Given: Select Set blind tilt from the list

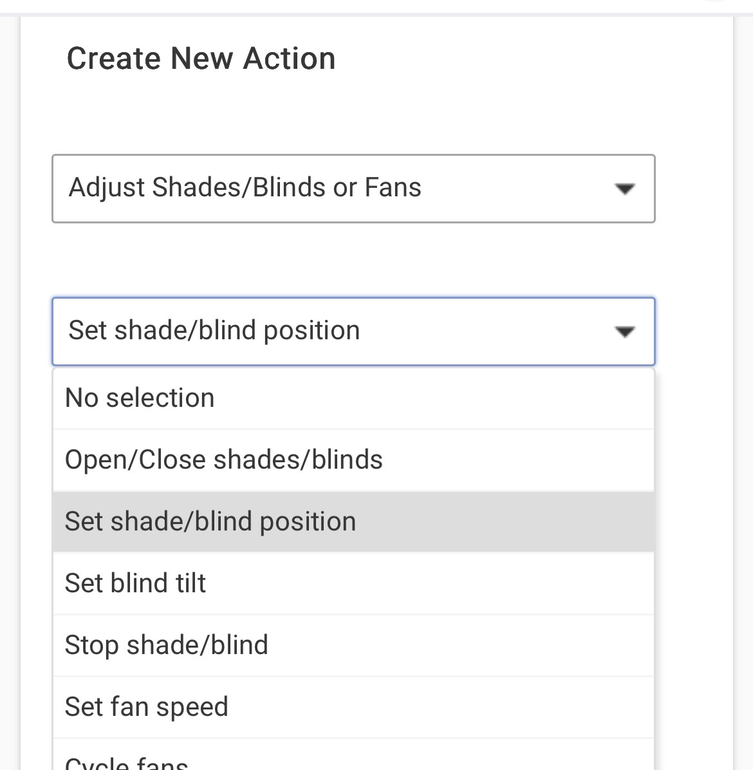Looking at the screenshot, I should (x=135, y=583).
